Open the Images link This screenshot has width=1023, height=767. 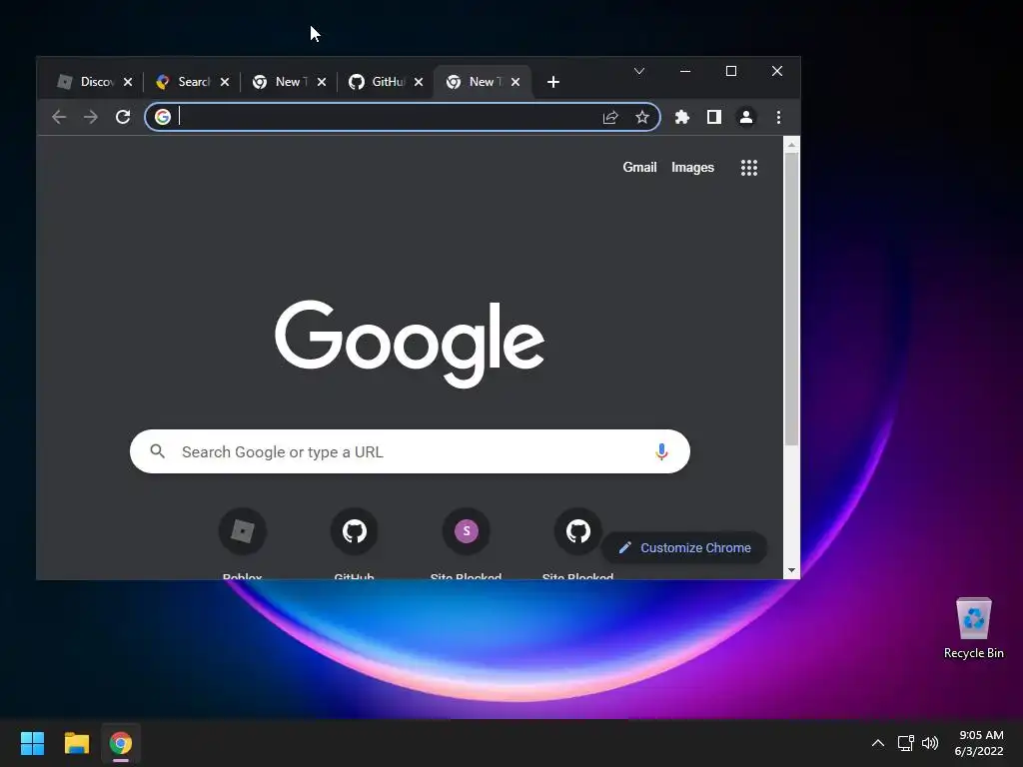pyautogui.click(x=693, y=168)
